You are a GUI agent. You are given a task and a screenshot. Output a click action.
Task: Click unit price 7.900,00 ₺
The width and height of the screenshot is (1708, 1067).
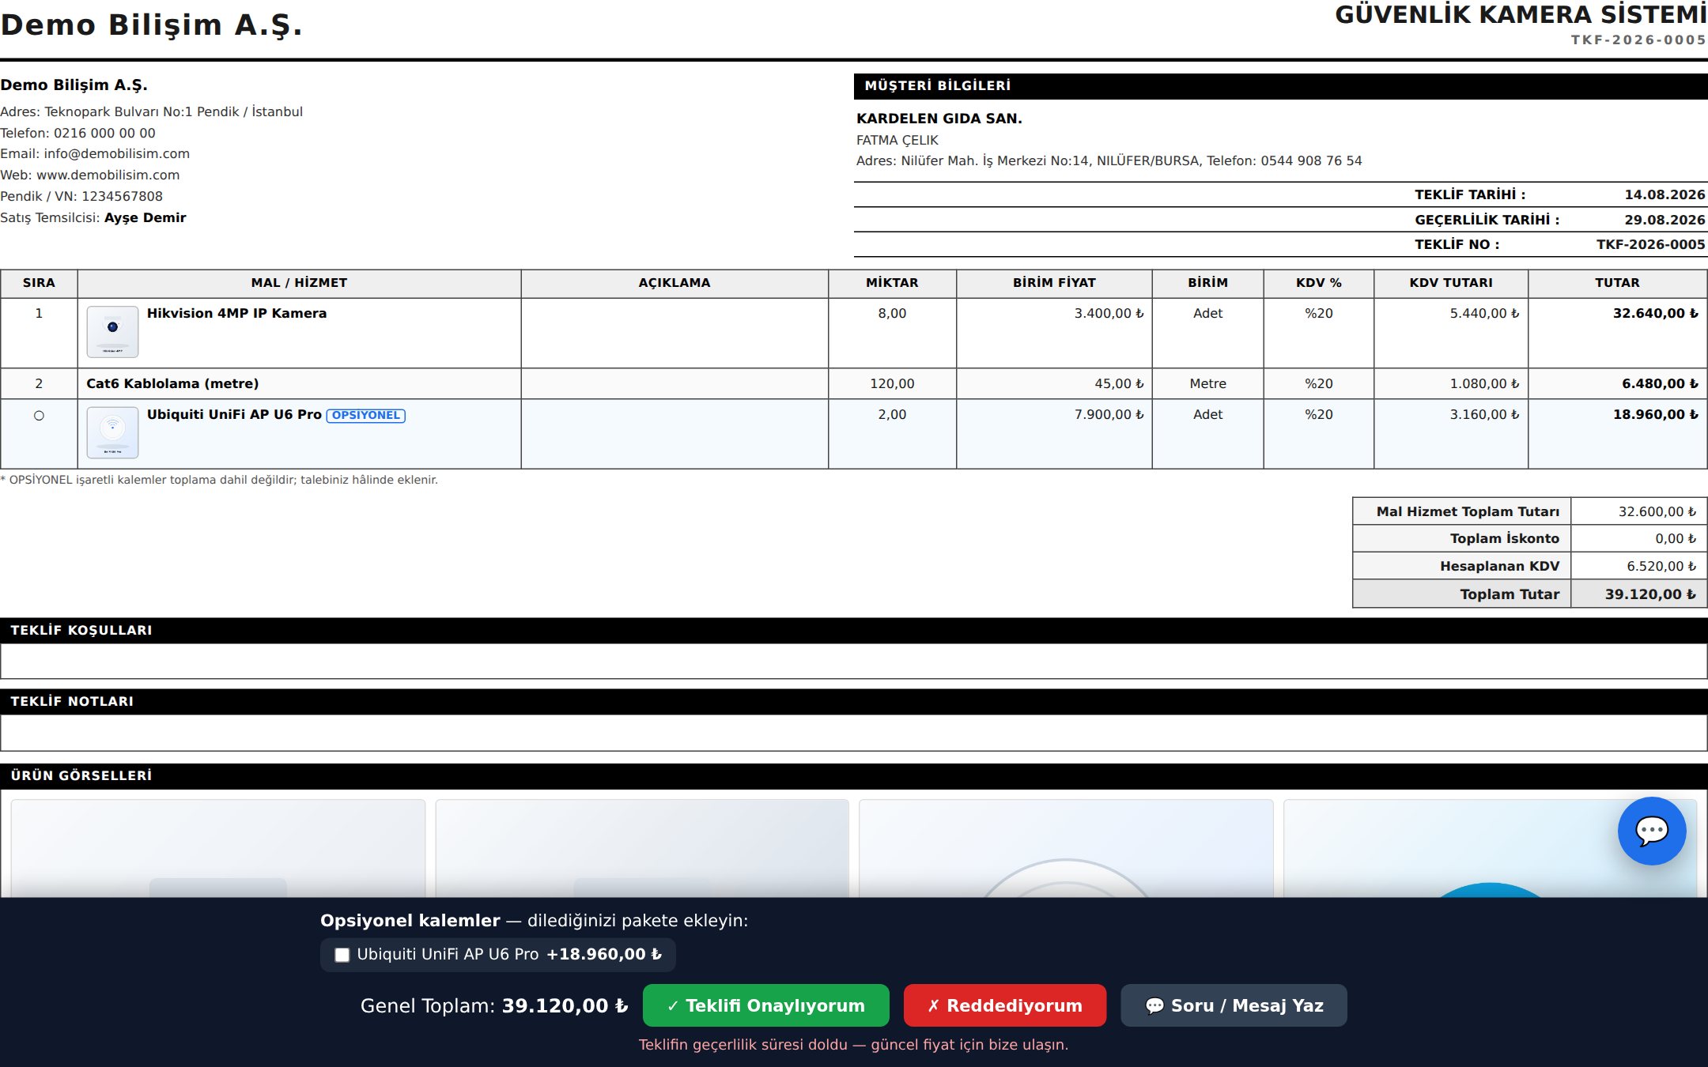[1109, 414]
